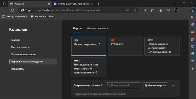196x99 pixels.
Task: Select the Личные сведения tab
Action: pos(97,28)
